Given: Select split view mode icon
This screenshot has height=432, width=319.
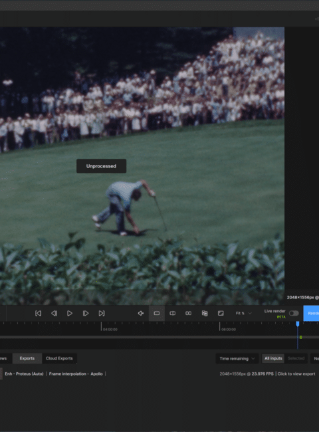Looking at the screenshot, I should [x=173, y=313].
